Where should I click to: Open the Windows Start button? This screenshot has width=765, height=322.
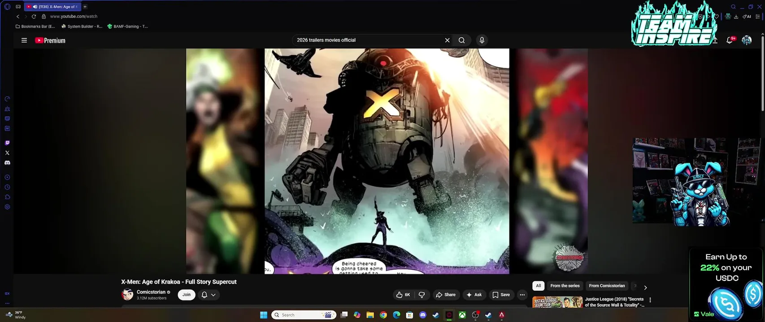(264, 315)
